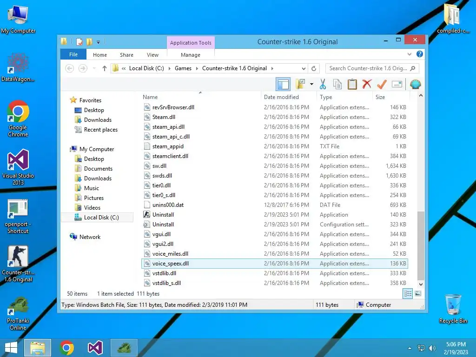
Task: Delete with the red X toolbar icon
Action: pyautogui.click(x=367, y=84)
